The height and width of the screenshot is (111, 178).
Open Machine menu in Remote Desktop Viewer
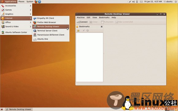tap(81, 17)
